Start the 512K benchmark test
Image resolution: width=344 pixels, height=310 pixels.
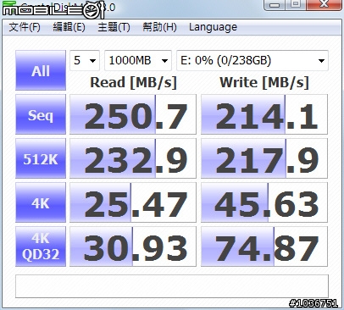coord(41,158)
